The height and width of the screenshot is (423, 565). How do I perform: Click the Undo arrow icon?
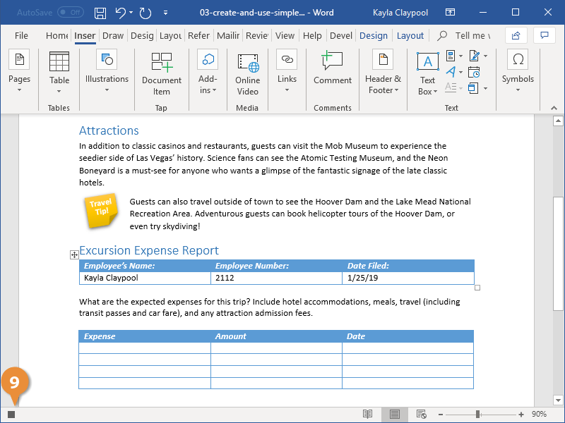pyautogui.click(x=121, y=13)
